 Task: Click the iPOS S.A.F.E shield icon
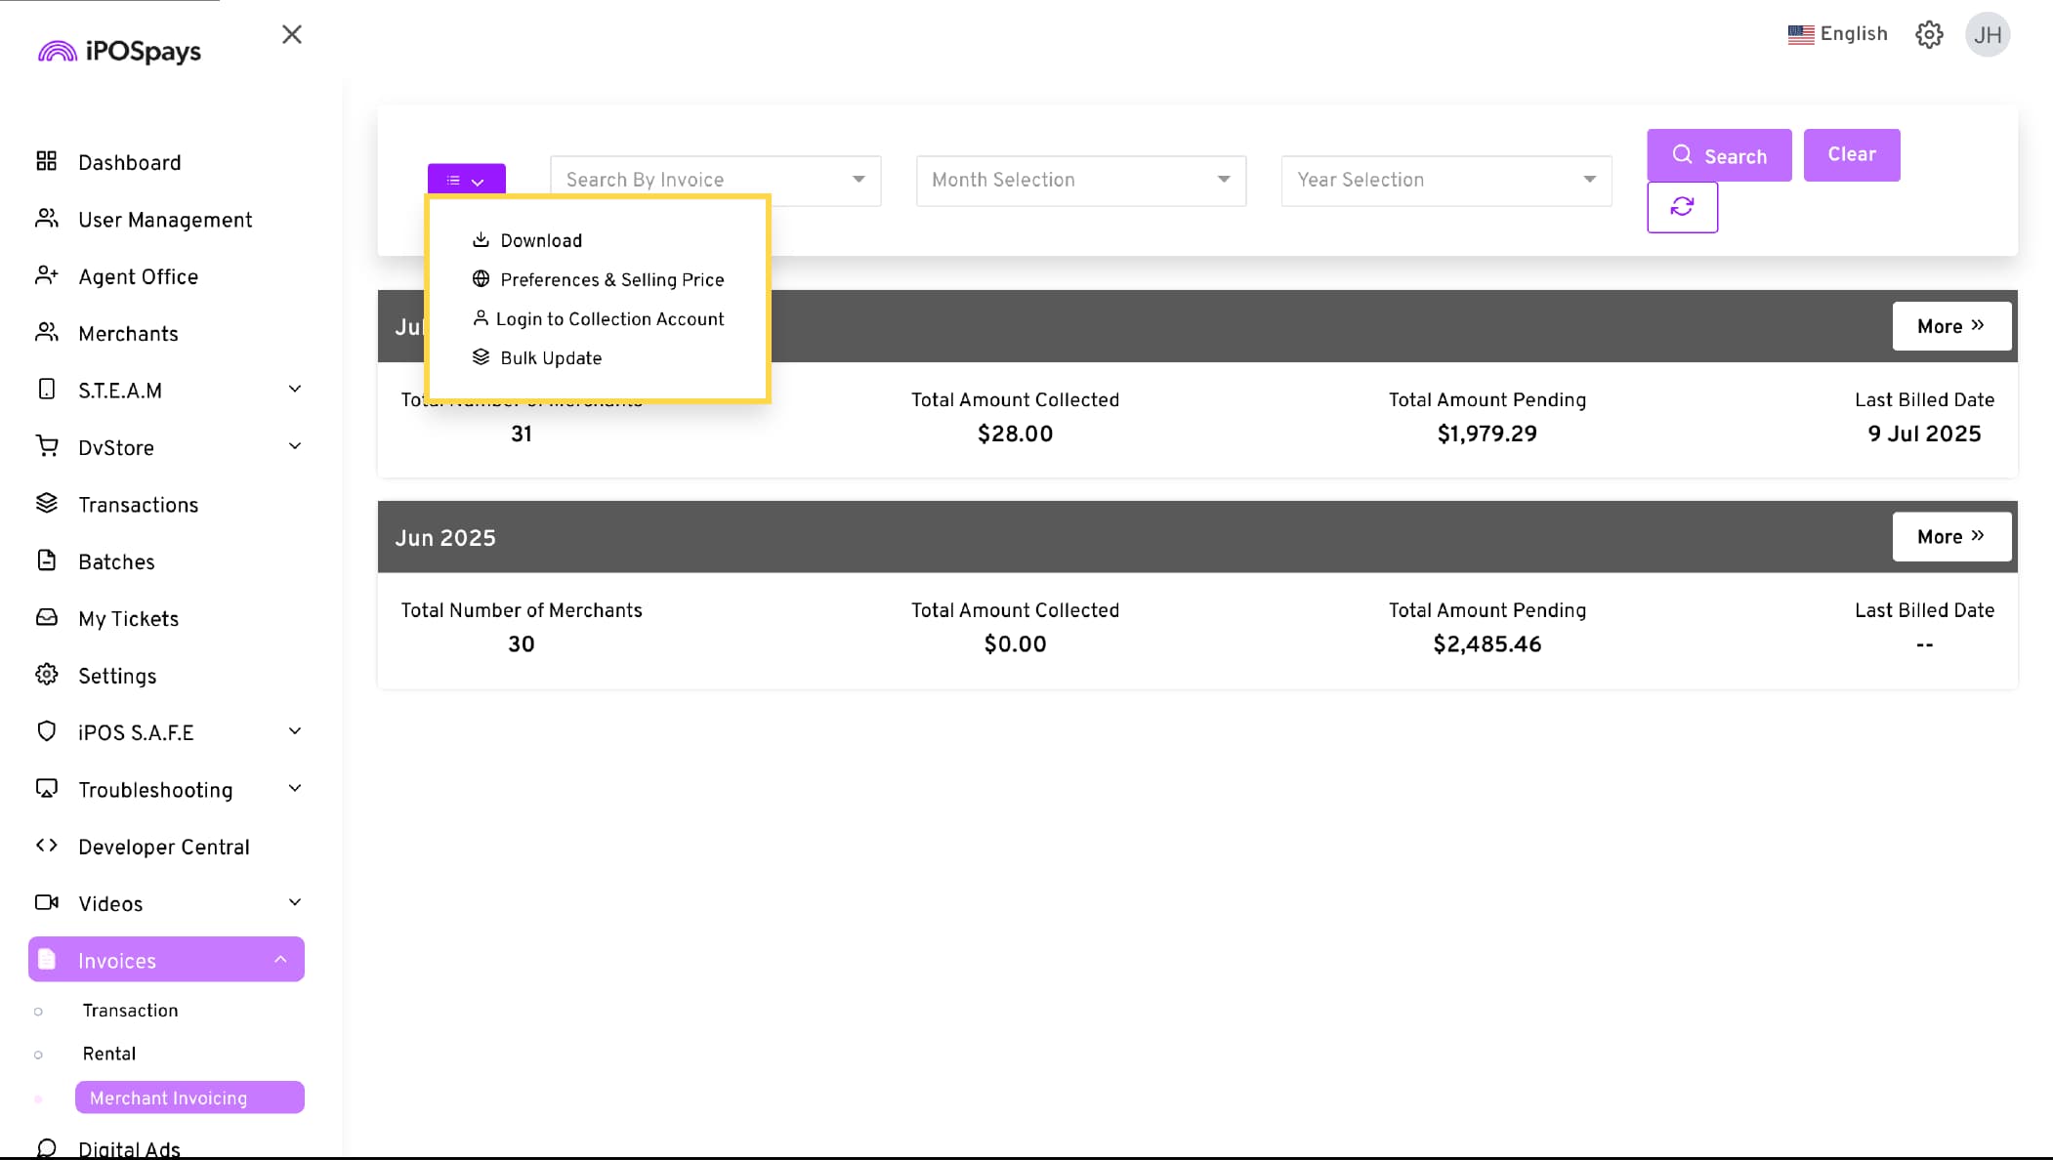pos(46,731)
